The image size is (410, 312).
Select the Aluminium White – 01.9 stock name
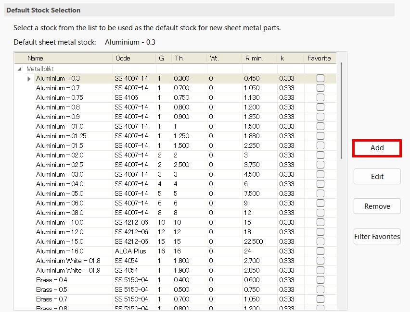tap(68, 270)
